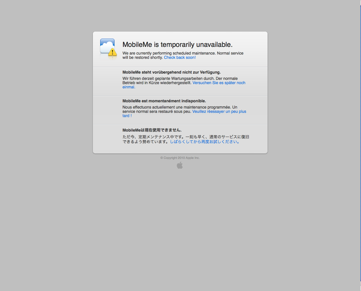
Task: Open the "Check back soon!" link
Action: coord(180,57)
